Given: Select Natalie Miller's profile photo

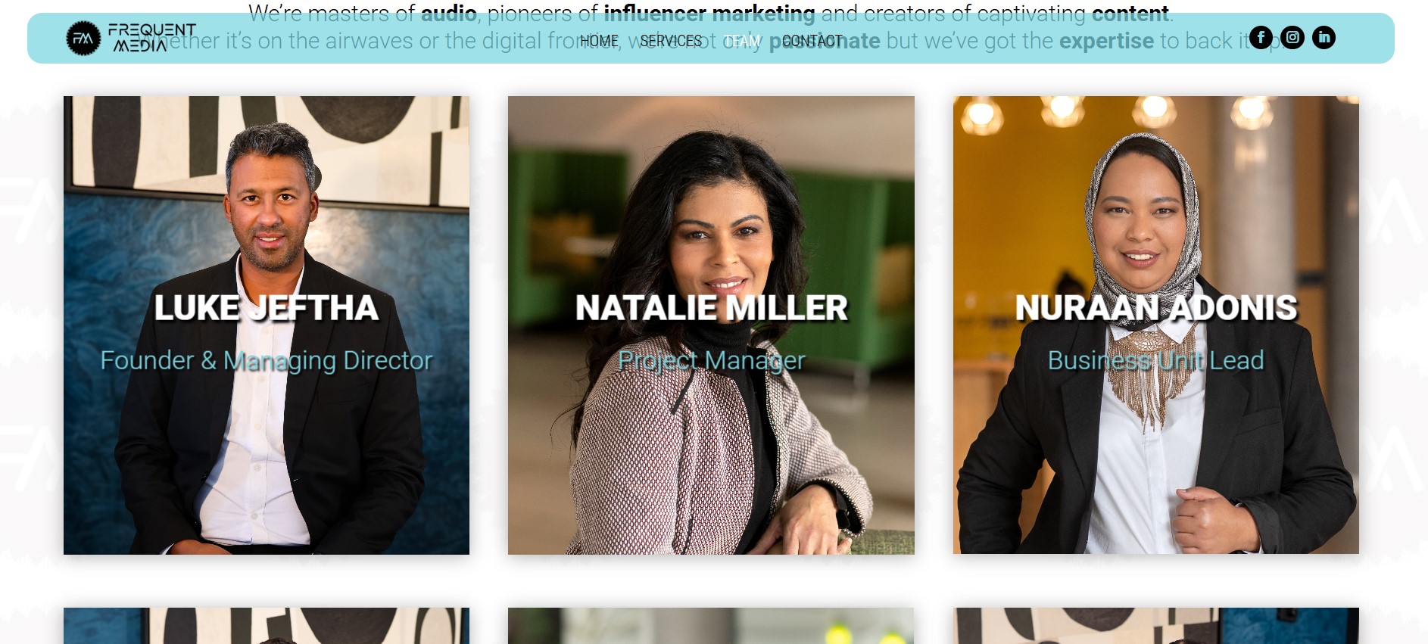Looking at the screenshot, I should tap(711, 325).
